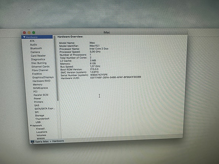Image resolution: width=219 pixels, height=164 pixels.
Task: Show Graphics/Displays information
Action: pyautogui.click(x=43, y=77)
